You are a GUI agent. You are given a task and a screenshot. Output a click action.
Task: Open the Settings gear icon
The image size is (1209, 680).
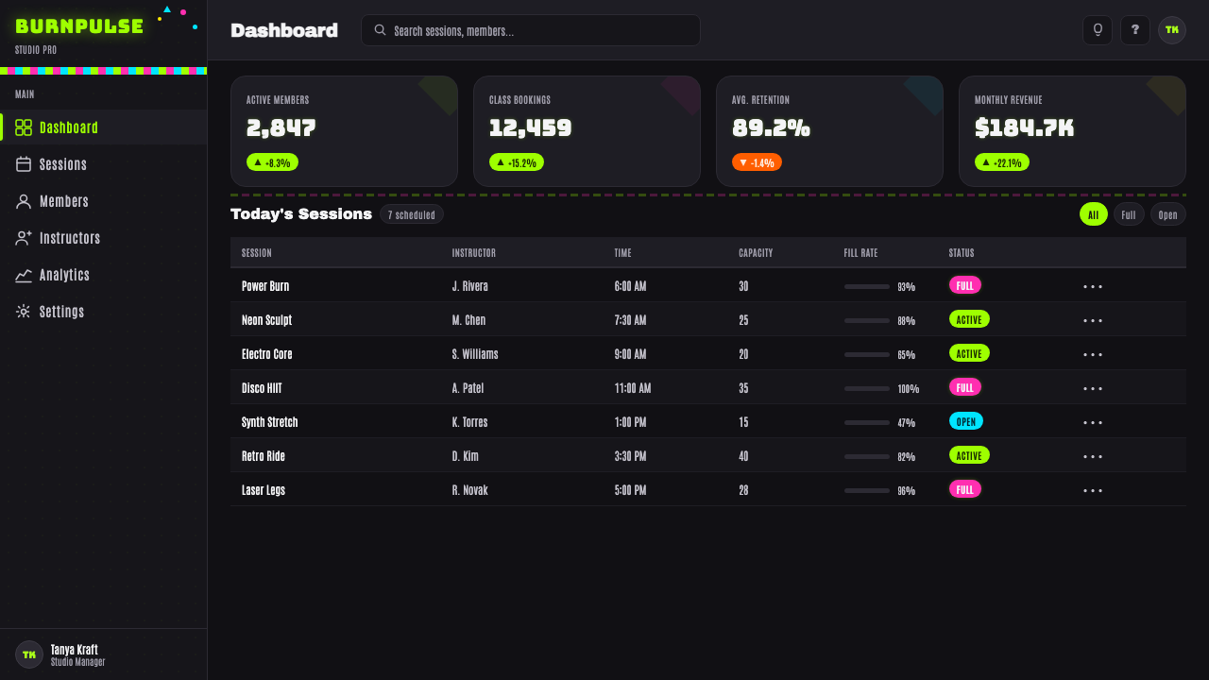[x=24, y=312]
